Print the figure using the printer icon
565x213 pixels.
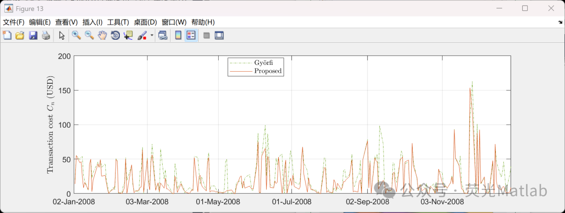[46, 35]
